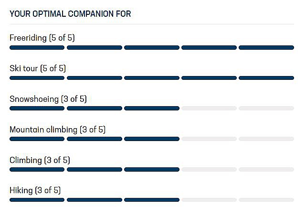The image size is (306, 218).
Task: Click second segment of Hiking rating bar
Action: [94, 200]
